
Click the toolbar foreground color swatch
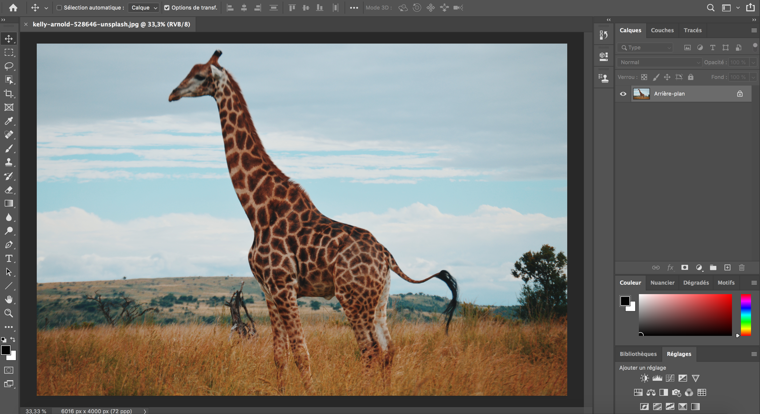point(5,350)
